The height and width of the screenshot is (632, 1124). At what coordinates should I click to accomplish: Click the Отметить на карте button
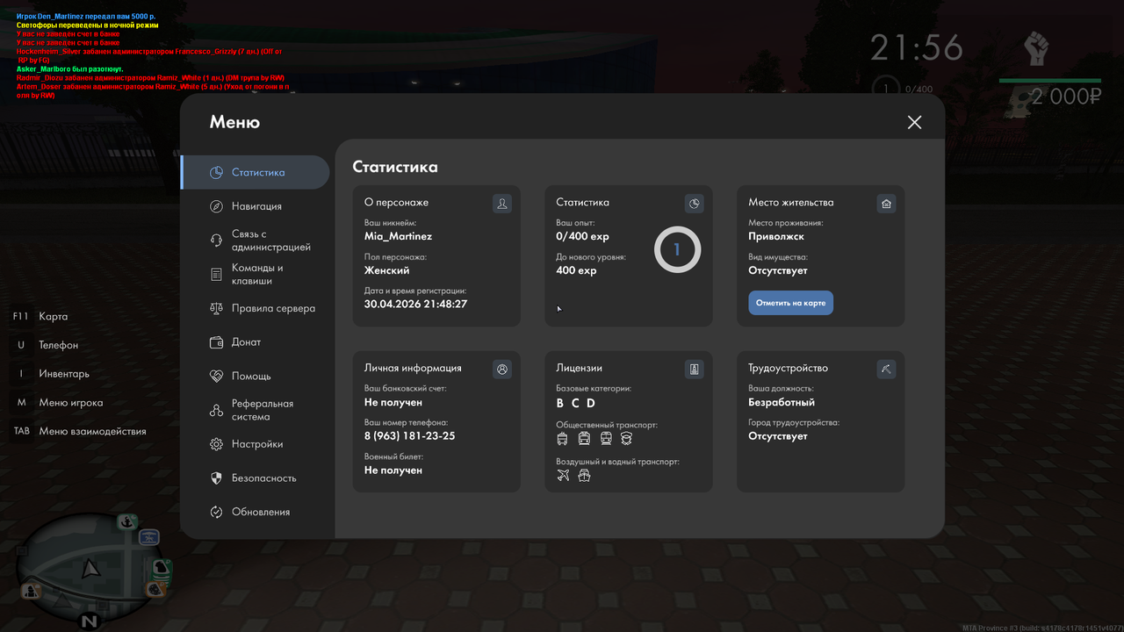[791, 303]
